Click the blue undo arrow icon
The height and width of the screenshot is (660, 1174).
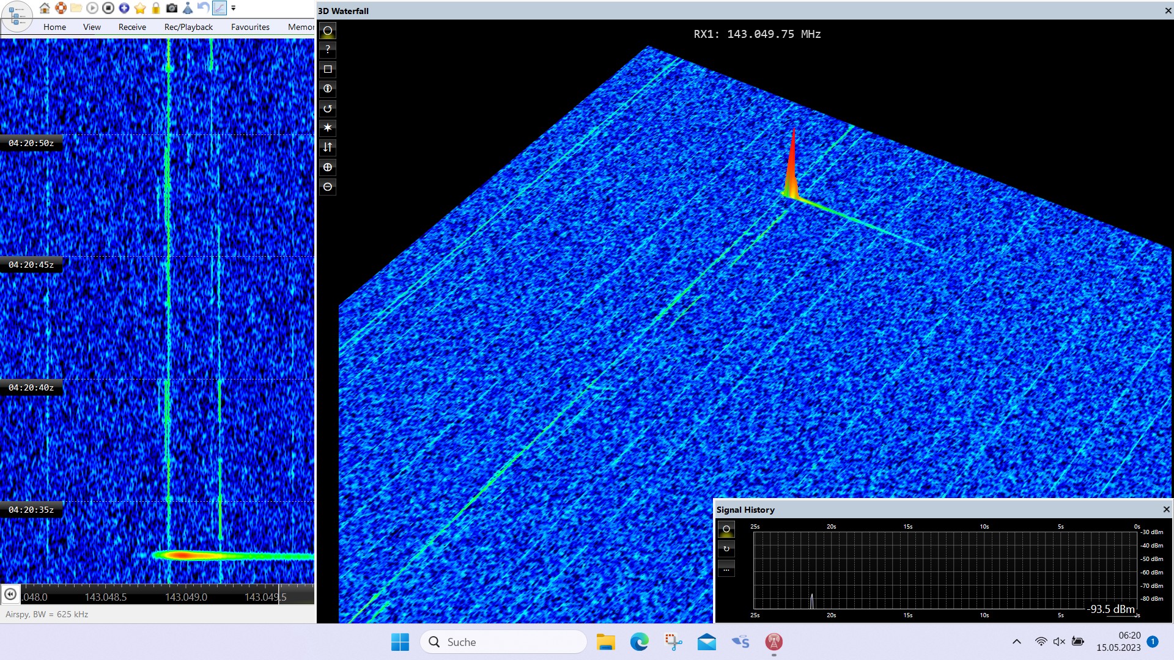point(203,8)
